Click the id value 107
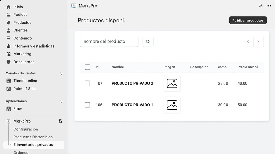 point(99,83)
